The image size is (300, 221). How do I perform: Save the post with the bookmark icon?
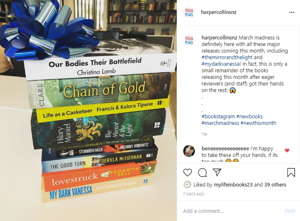(291, 173)
